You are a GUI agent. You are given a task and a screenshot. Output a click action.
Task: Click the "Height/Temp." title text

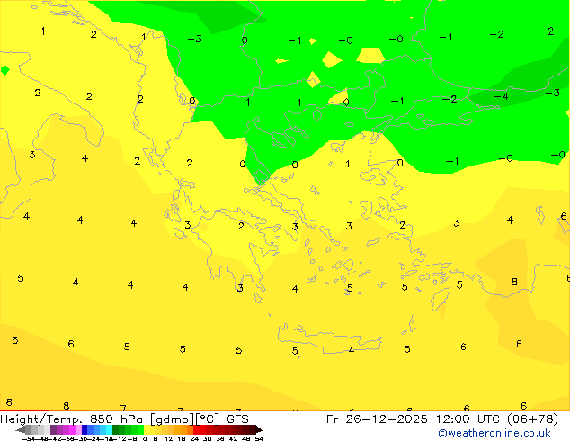point(41,419)
